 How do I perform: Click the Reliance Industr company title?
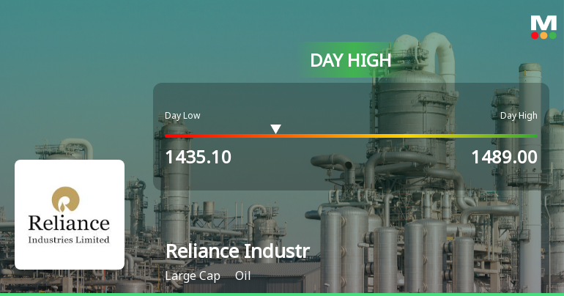pos(237,251)
